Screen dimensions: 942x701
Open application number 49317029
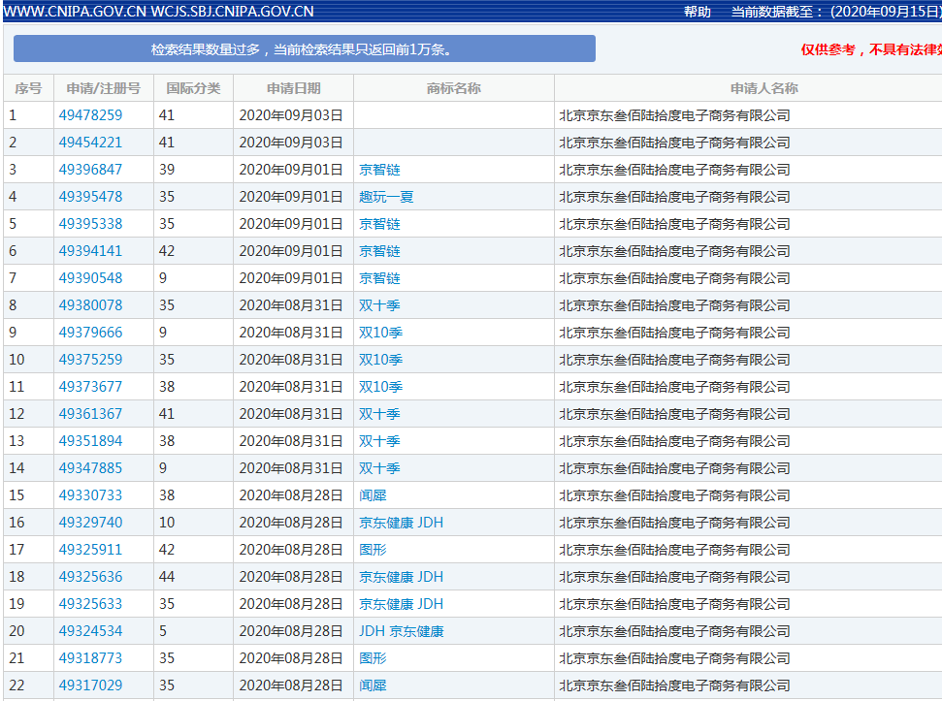(x=91, y=685)
